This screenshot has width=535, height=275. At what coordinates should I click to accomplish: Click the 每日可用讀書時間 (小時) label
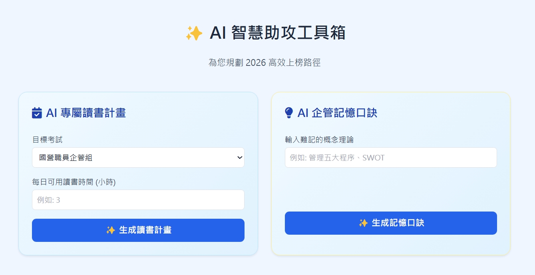click(74, 182)
